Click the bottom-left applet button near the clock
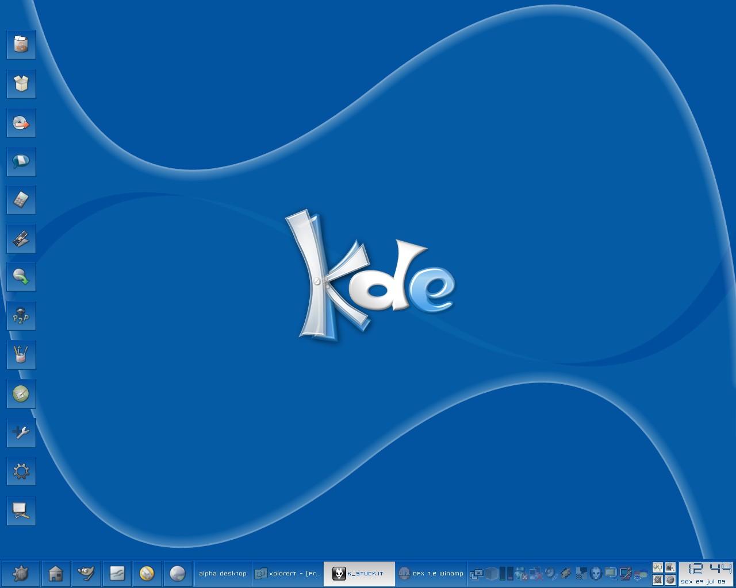Viewport: 736px width, 588px height. tap(658, 580)
